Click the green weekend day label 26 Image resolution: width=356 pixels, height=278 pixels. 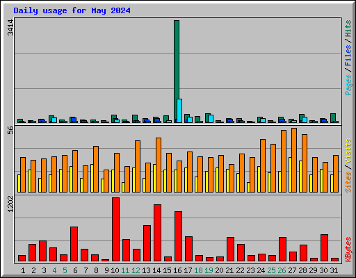[282, 270]
